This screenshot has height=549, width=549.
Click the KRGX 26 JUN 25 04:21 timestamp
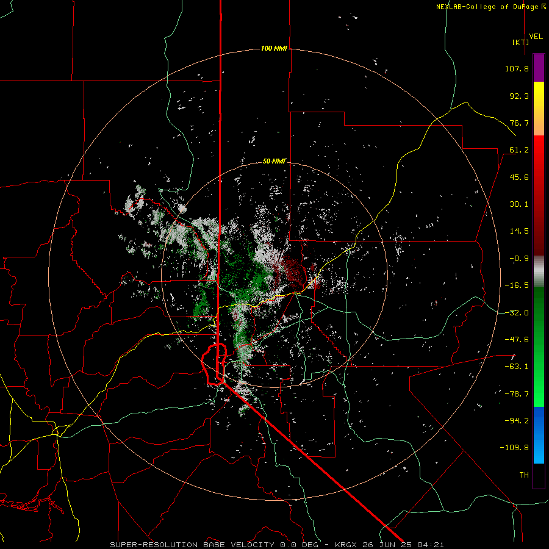(389, 545)
